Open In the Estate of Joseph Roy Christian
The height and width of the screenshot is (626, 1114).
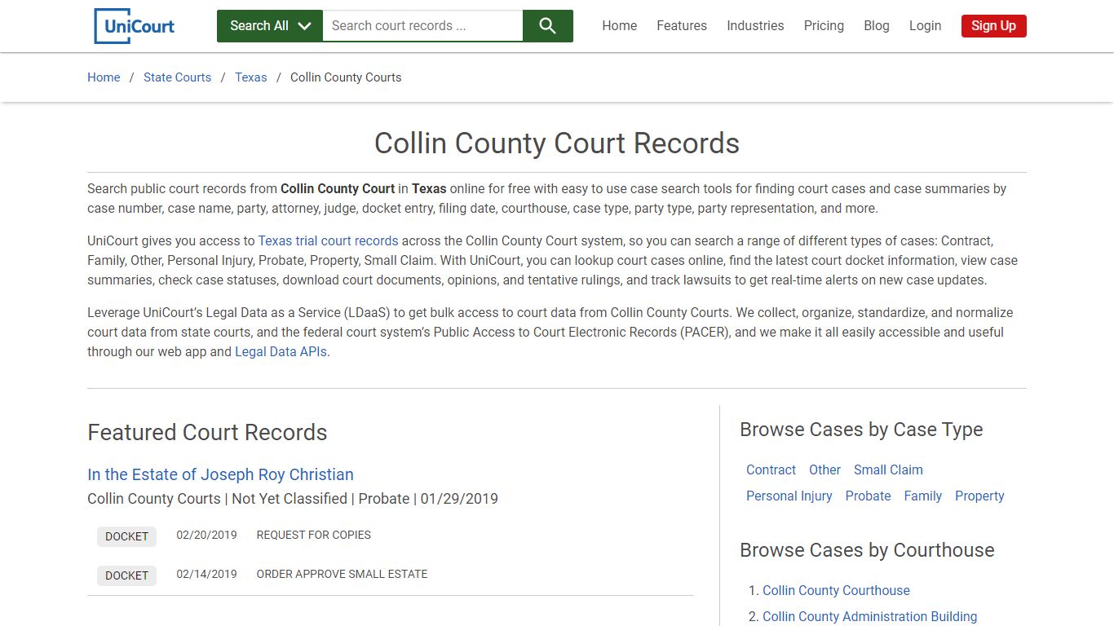pos(220,474)
